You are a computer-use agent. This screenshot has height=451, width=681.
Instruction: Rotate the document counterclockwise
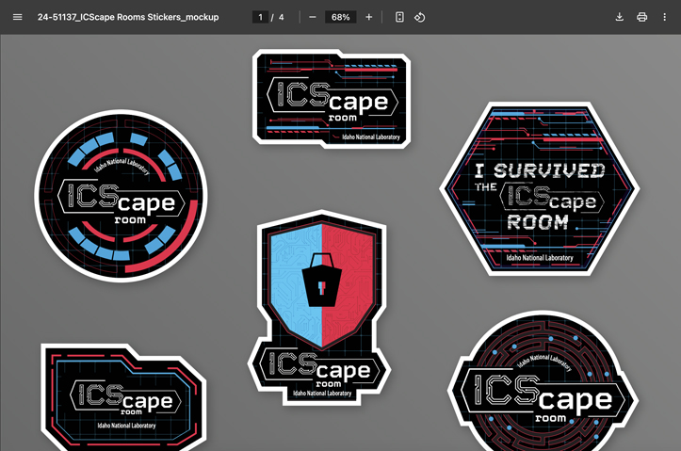pyautogui.click(x=419, y=17)
